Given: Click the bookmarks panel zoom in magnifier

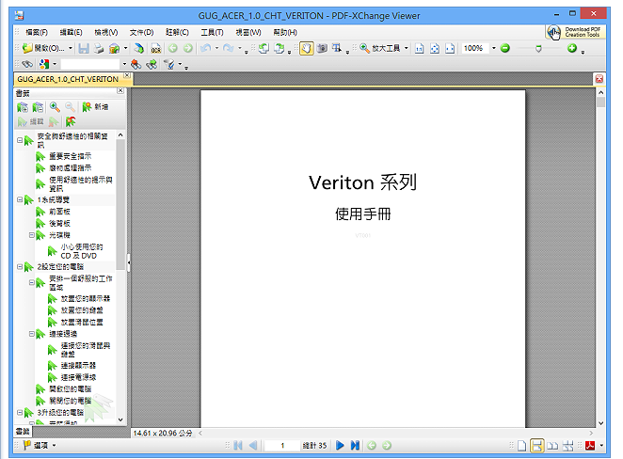Looking at the screenshot, I should coord(55,107).
